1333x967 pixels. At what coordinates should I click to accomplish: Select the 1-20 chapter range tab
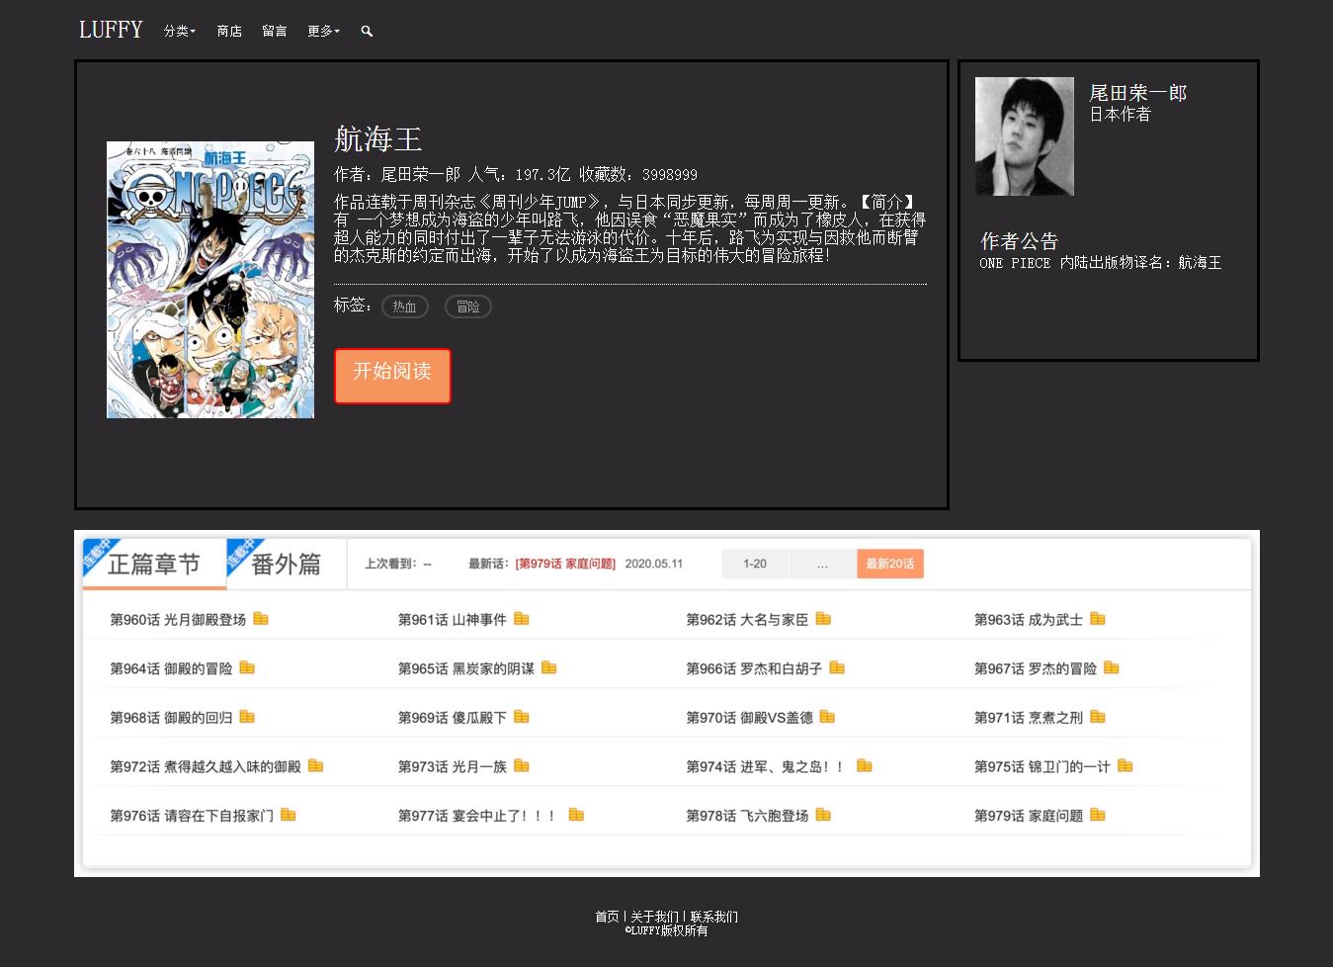[x=755, y=564]
